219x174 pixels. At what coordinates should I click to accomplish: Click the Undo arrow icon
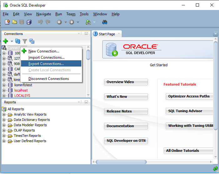40,22
